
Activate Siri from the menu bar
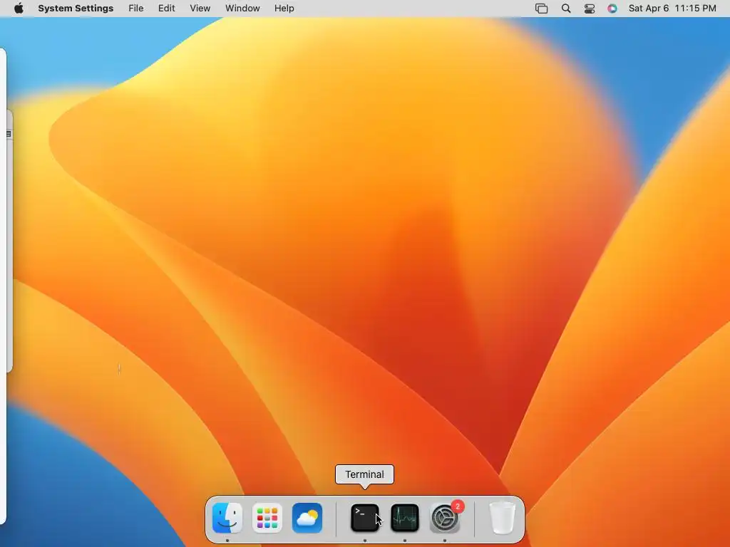[612, 9]
